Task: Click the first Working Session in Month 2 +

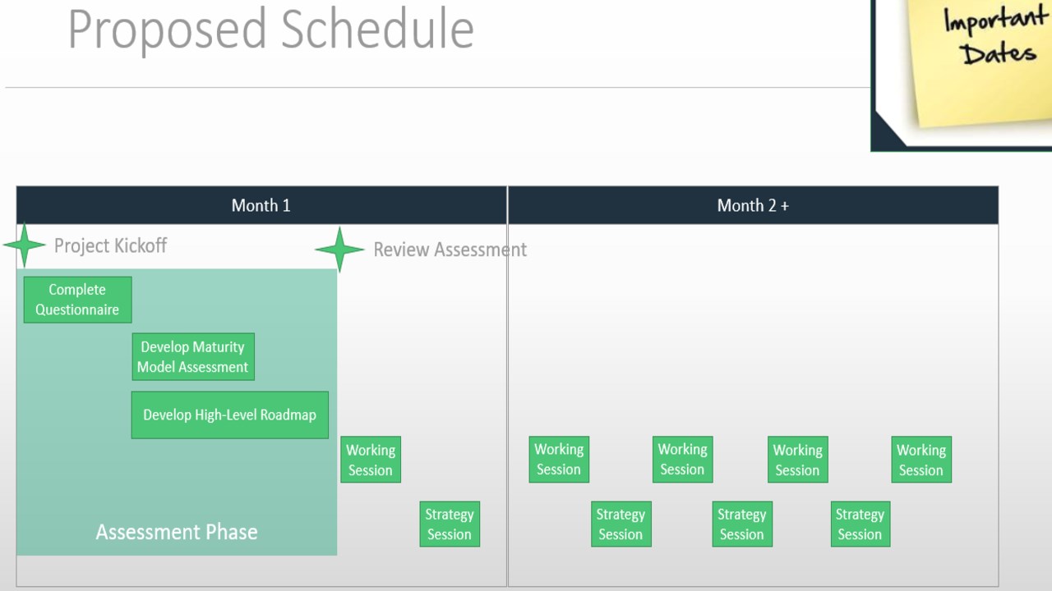Action: [x=559, y=460]
